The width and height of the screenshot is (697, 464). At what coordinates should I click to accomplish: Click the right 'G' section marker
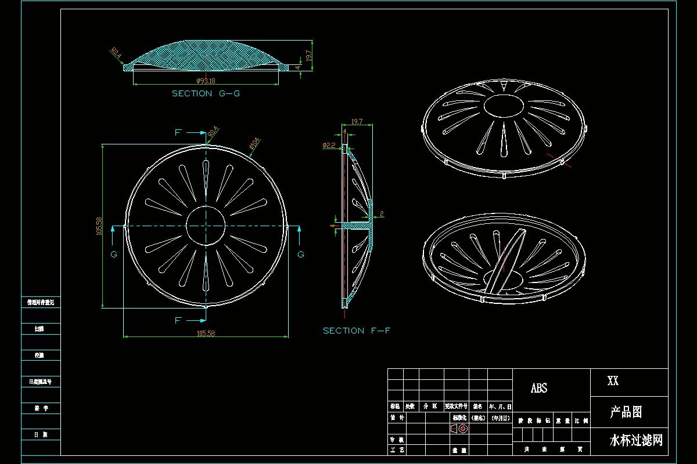point(301,254)
